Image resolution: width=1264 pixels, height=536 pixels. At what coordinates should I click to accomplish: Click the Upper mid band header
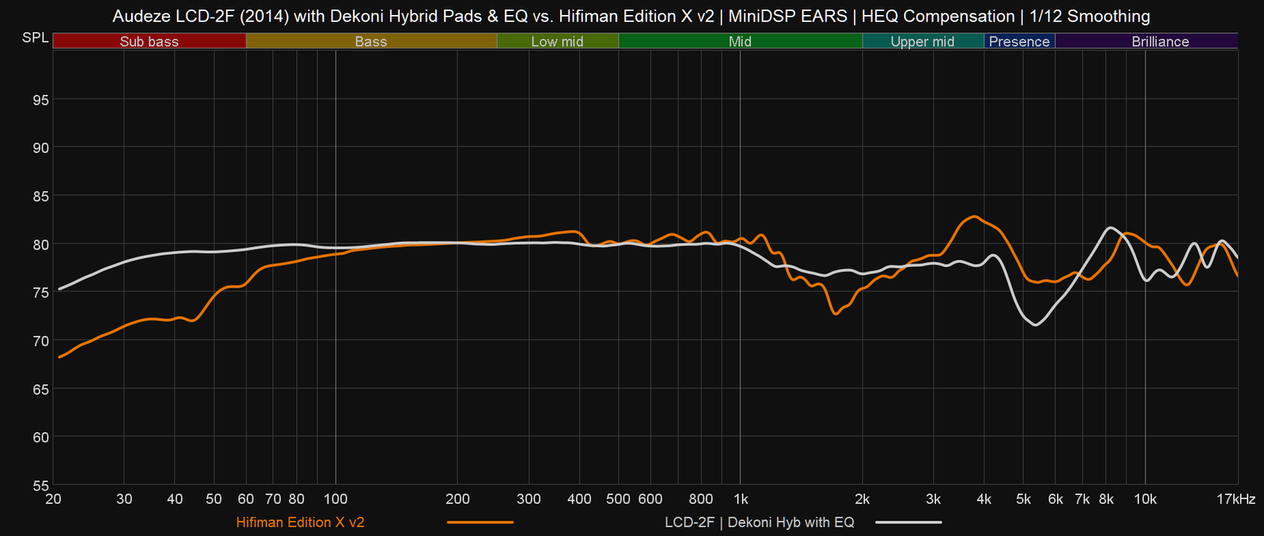[x=922, y=41]
